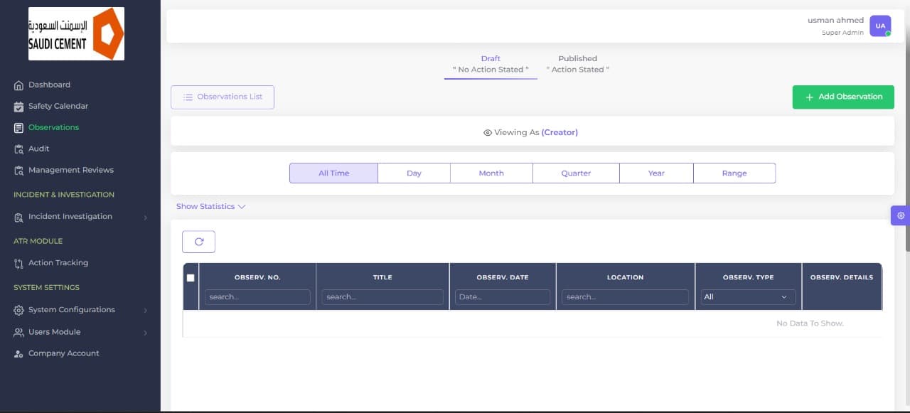The image size is (910, 413).
Task: Select the Quarter time filter
Action: click(576, 173)
